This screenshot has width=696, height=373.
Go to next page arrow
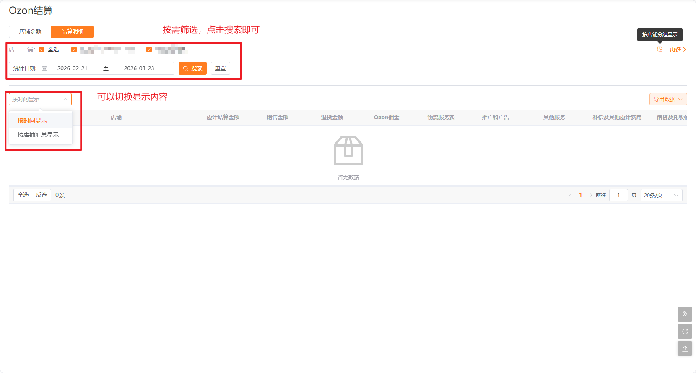coord(591,195)
